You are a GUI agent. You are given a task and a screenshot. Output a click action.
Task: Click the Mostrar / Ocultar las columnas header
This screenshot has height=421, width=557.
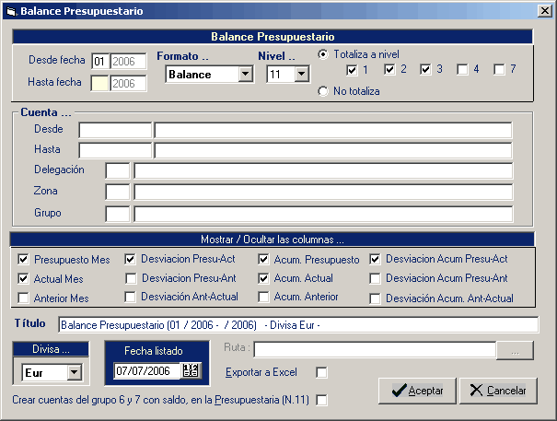point(273,240)
